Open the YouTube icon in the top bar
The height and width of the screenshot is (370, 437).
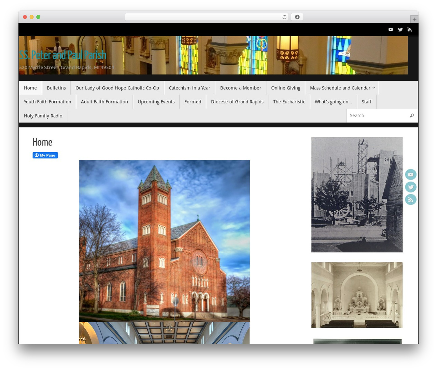pos(391,30)
